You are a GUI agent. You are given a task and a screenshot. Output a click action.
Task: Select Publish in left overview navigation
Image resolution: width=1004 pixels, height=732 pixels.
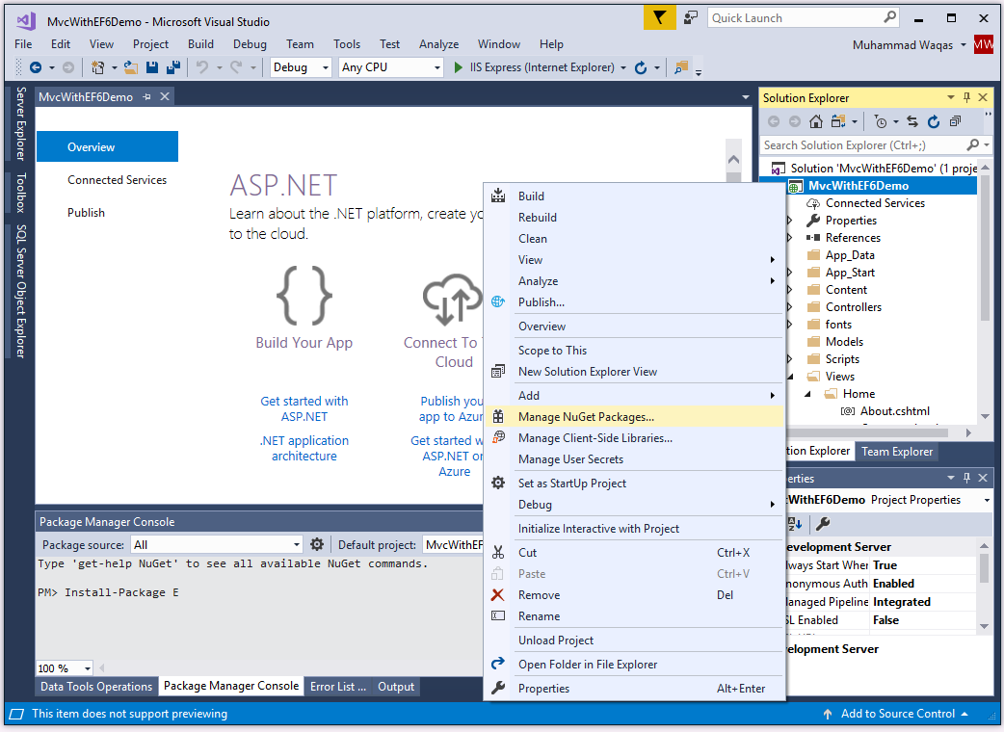coord(86,213)
